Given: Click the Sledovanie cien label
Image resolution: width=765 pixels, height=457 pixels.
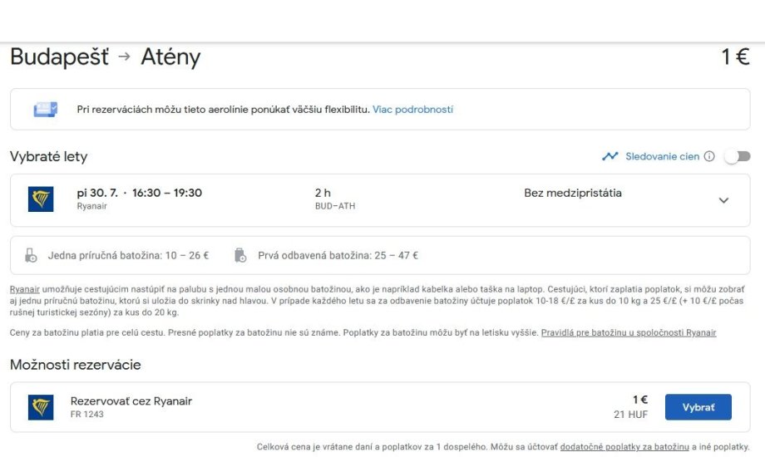Looking at the screenshot, I should (x=662, y=156).
